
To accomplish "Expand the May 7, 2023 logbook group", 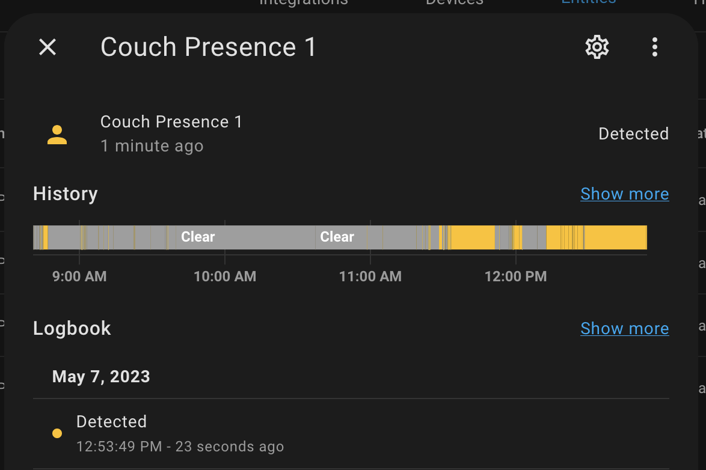I will [101, 376].
